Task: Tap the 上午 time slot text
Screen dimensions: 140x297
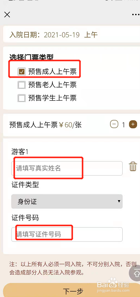Action: pos(91,35)
